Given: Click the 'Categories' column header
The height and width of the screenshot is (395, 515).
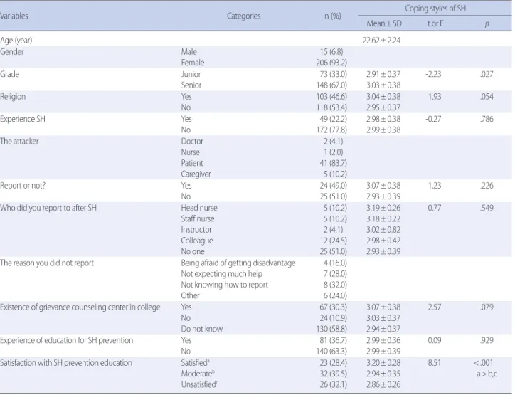Looking at the screenshot, I should coord(243,16).
